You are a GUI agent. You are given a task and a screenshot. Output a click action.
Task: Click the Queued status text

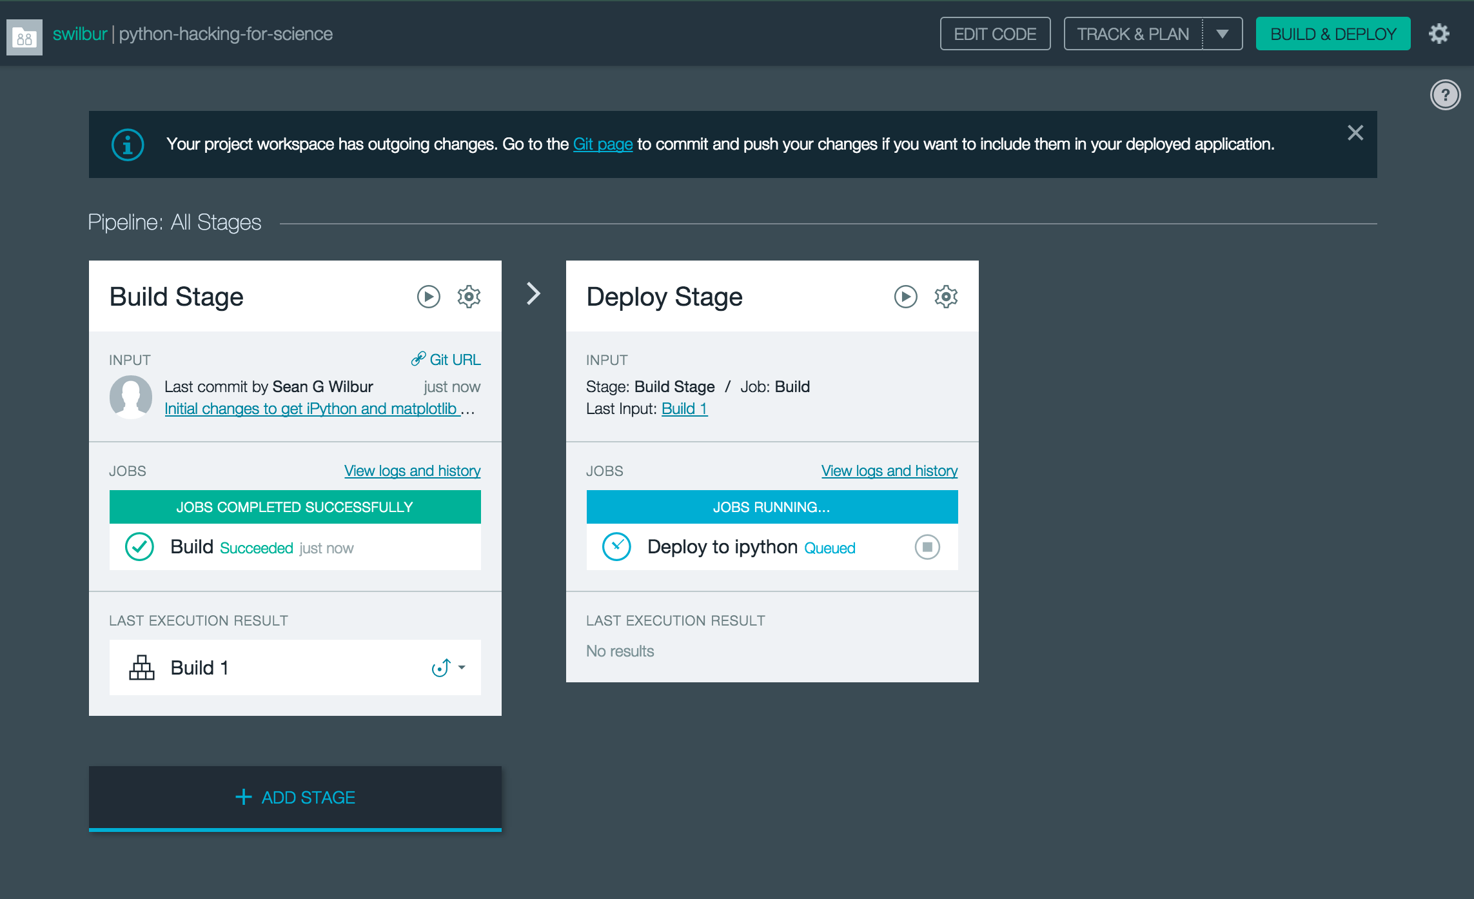[830, 548]
